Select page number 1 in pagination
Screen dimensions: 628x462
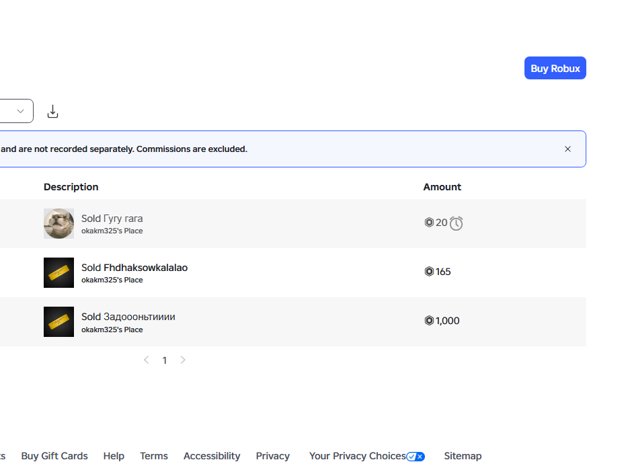164,360
